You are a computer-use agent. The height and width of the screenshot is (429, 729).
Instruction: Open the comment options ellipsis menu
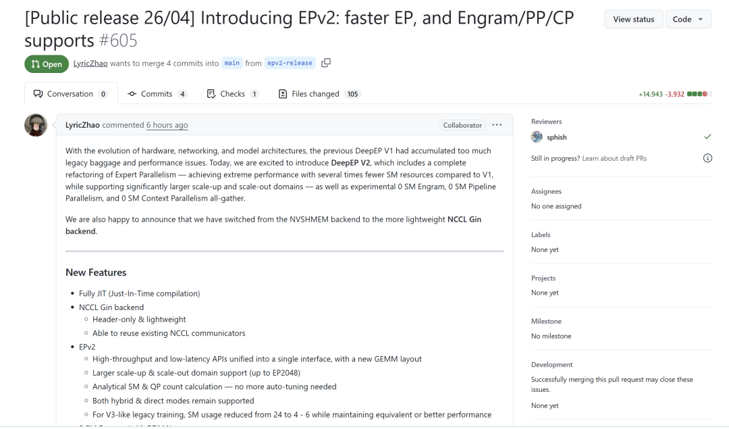coord(497,125)
